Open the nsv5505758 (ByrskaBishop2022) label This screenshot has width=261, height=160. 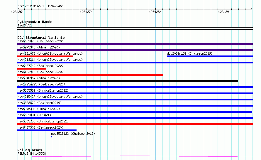[x=43, y=121]
